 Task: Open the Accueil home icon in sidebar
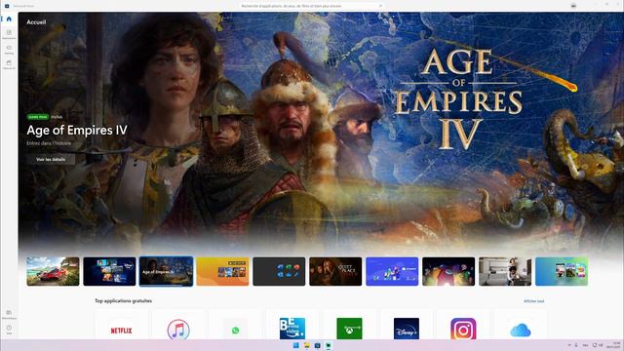[9, 19]
